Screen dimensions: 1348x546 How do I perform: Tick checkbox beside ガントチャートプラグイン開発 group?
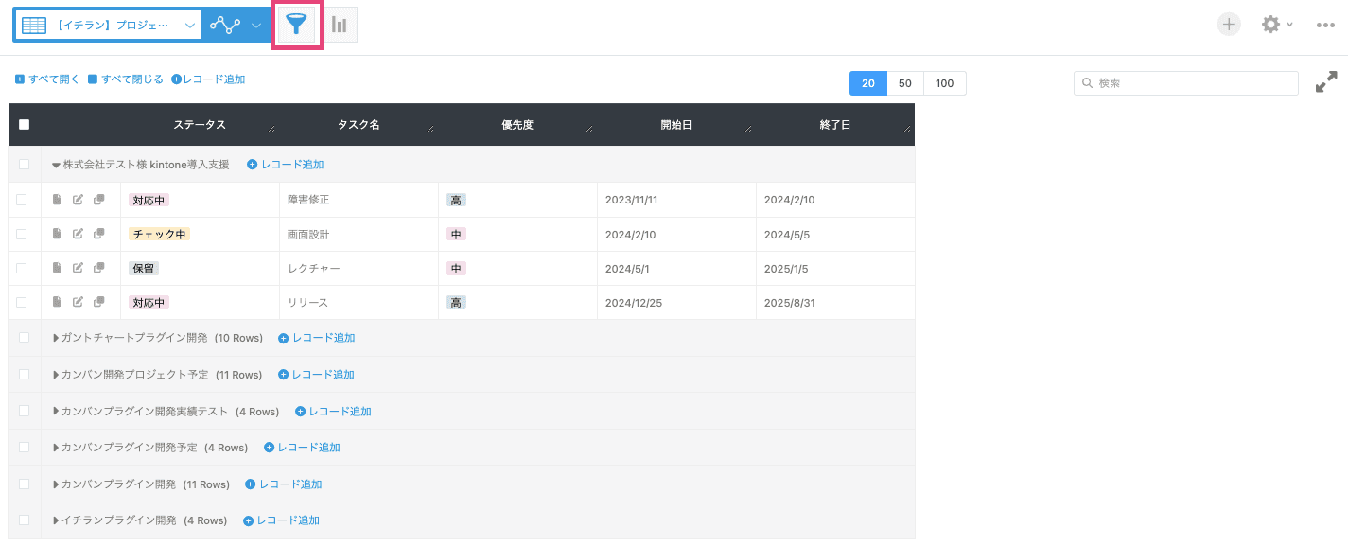(25, 337)
